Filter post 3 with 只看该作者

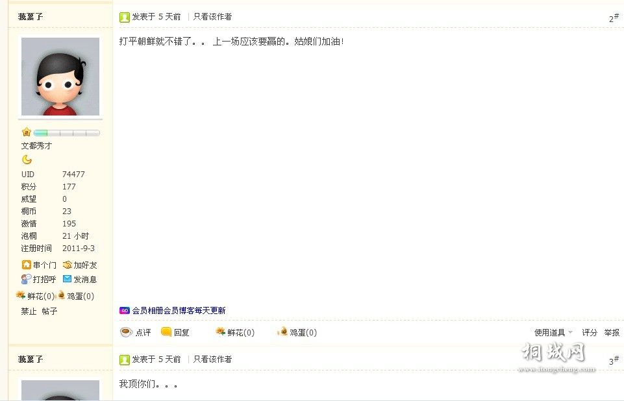click(212, 359)
